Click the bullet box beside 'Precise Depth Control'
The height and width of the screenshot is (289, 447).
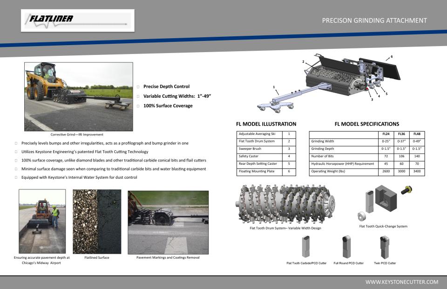[138, 87]
